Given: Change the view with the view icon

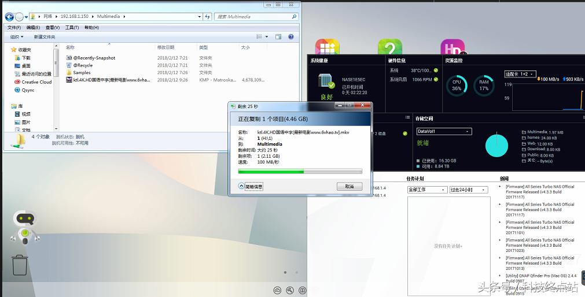Looking at the screenshot, I should pos(259,37).
